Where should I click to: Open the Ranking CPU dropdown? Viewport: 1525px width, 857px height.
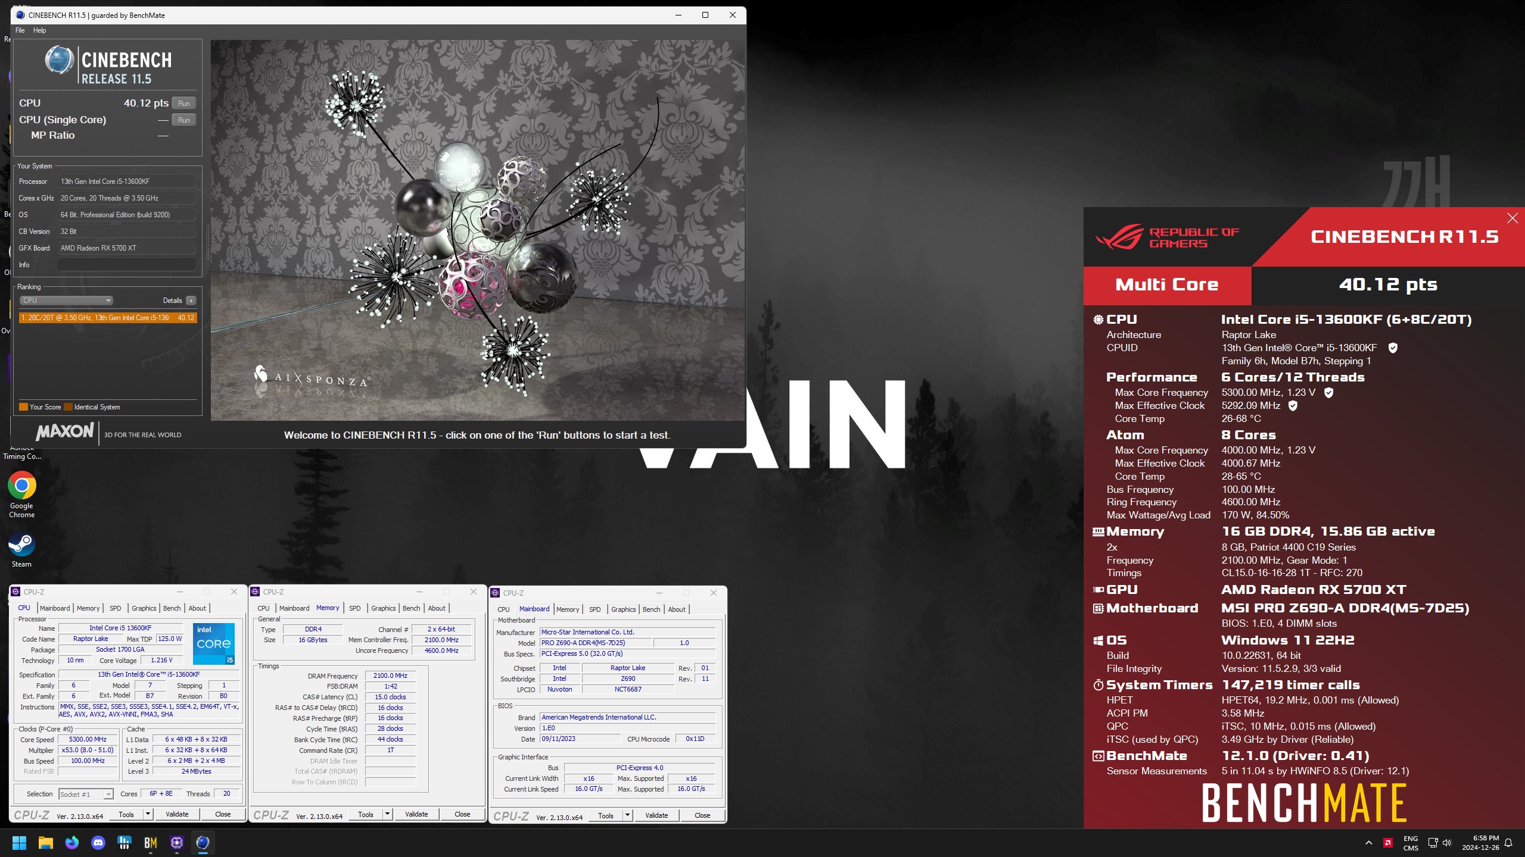click(66, 301)
